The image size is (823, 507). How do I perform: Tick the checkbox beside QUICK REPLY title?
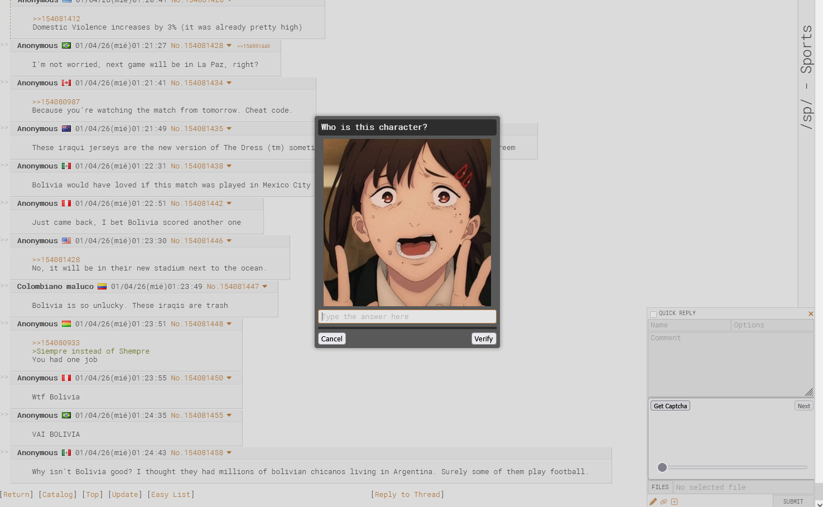(x=653, y=314)
